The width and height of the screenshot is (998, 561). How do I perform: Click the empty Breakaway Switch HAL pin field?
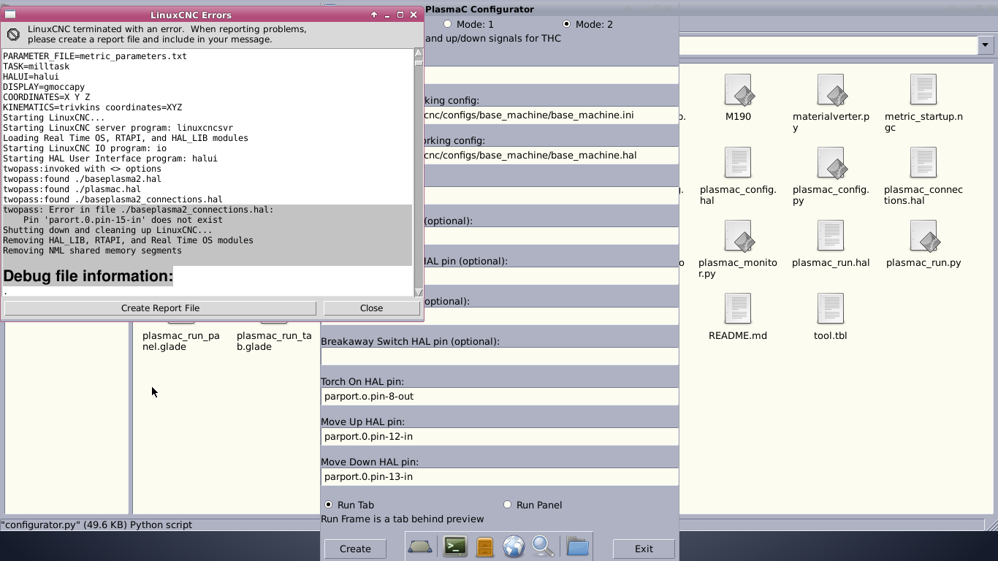pyautogui.click(x=500, y=356)
